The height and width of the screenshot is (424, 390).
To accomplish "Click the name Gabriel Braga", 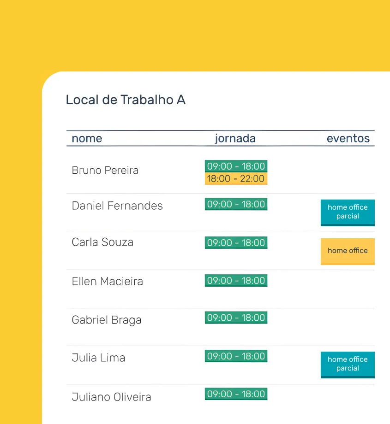I will [x=107, y=320].
